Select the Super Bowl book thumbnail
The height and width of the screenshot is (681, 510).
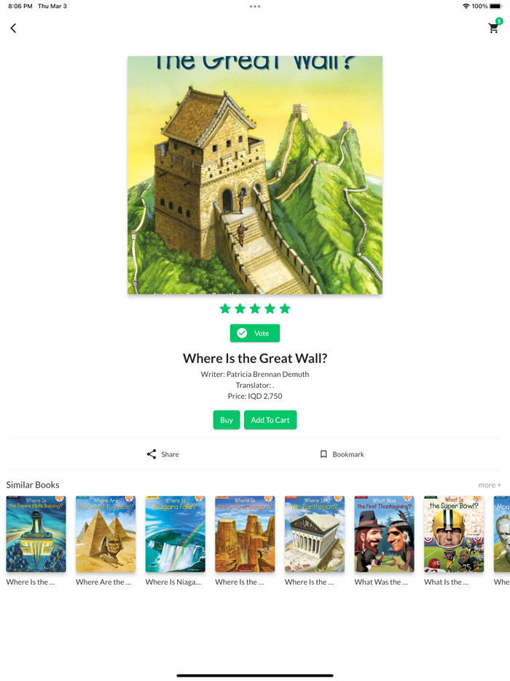(454, 534)
